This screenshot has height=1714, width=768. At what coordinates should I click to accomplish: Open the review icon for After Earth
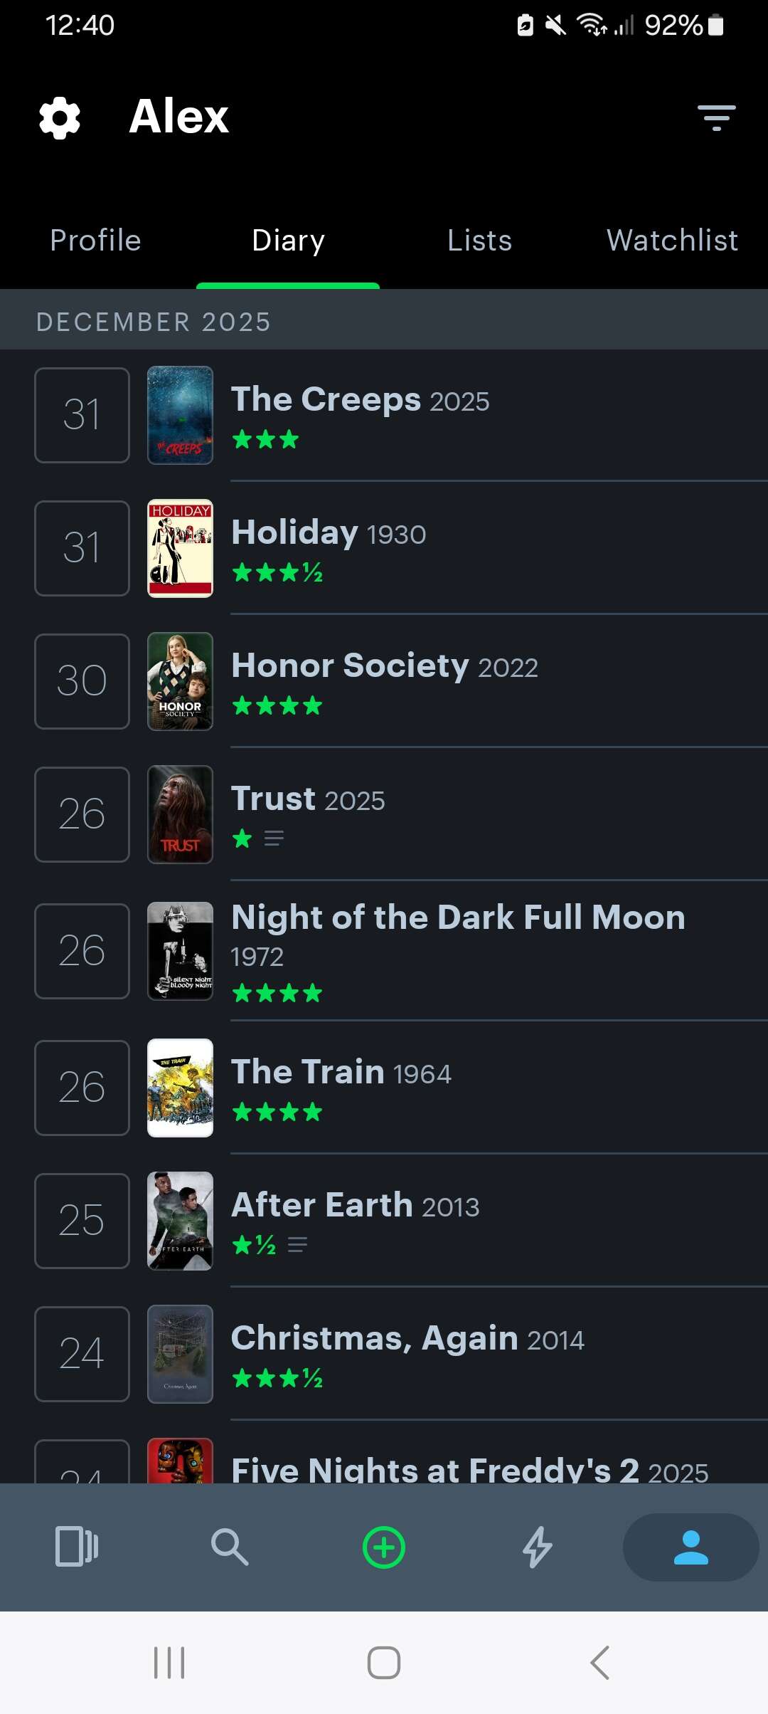[297, 1244]
